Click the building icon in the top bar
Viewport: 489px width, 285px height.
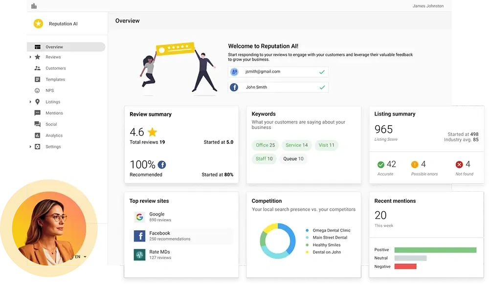(34, 6)
